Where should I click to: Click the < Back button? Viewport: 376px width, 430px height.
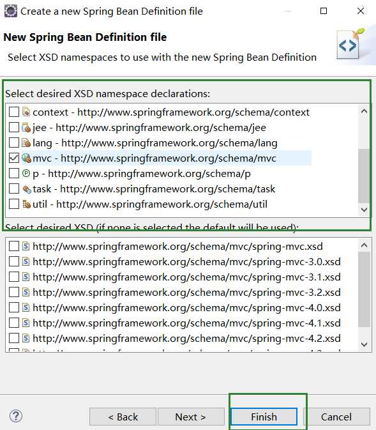123,417
